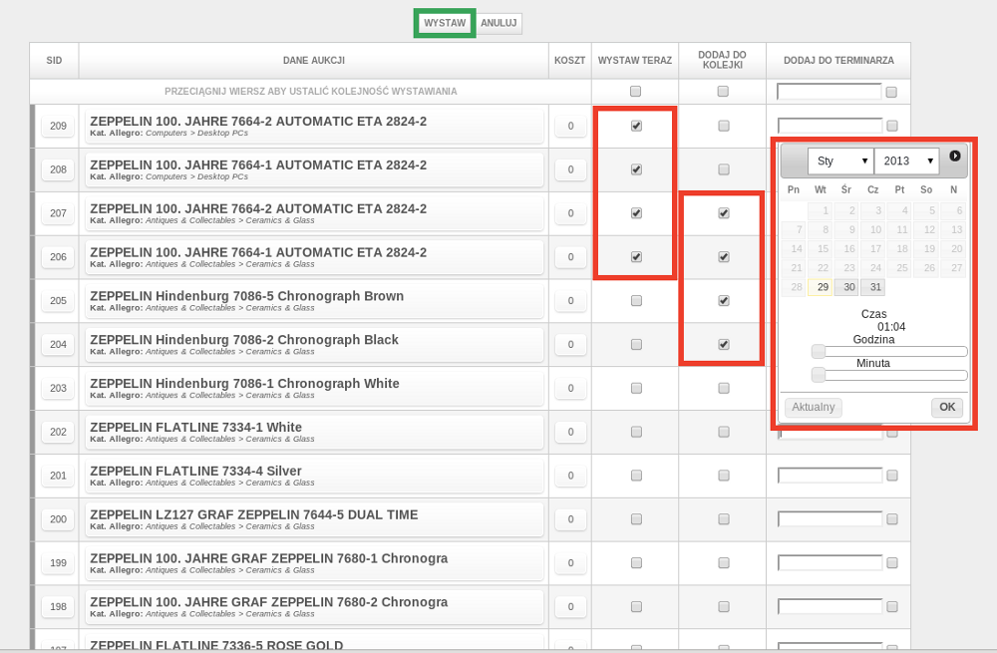Click the WYSTAW button
The image size is (997, 653).
tap(445, 23)
